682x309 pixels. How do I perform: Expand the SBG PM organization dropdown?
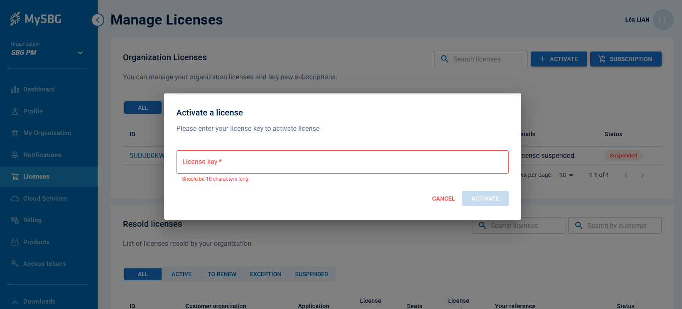80,53
